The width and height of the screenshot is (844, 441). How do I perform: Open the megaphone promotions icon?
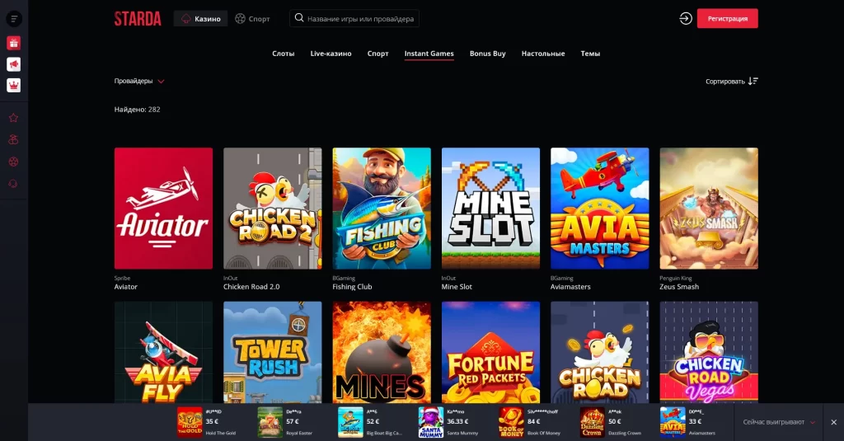pyautogui.click(x=14, y=64)
